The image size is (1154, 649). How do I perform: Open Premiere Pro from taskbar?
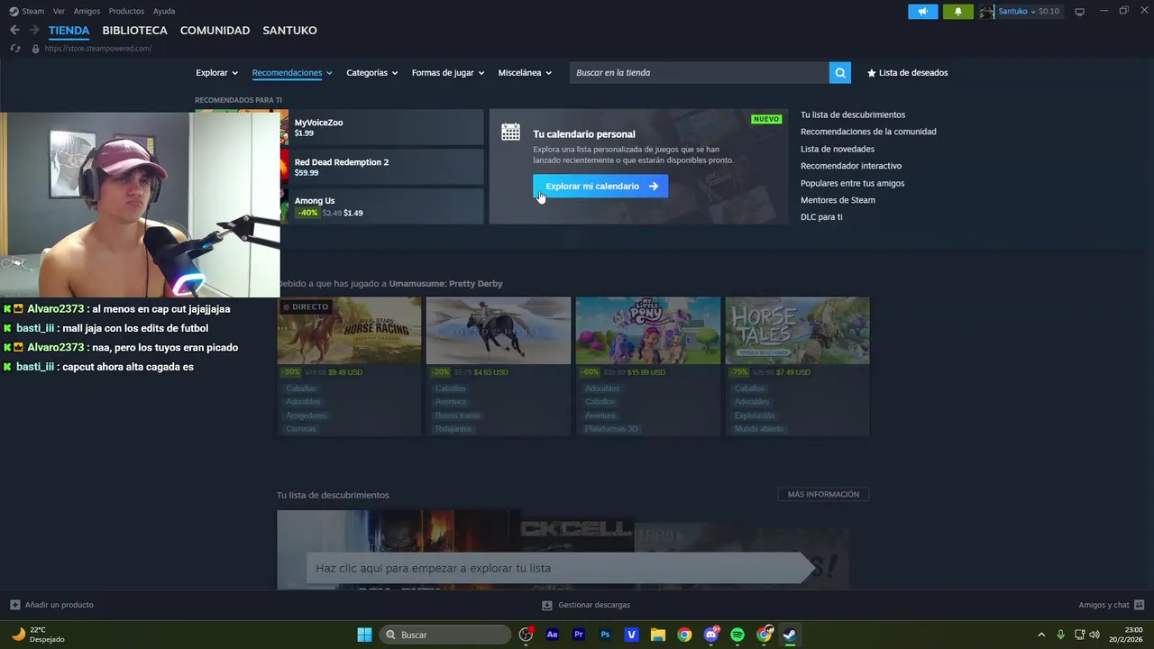pyautogui.click(x=579, y=635)
